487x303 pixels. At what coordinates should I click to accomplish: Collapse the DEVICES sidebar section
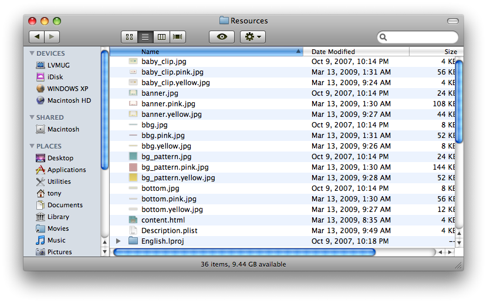click(32, 53)
